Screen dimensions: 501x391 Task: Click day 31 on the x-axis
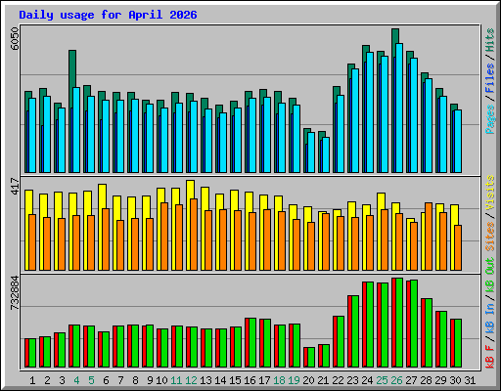pyautogui.click(x=470, y=380)
